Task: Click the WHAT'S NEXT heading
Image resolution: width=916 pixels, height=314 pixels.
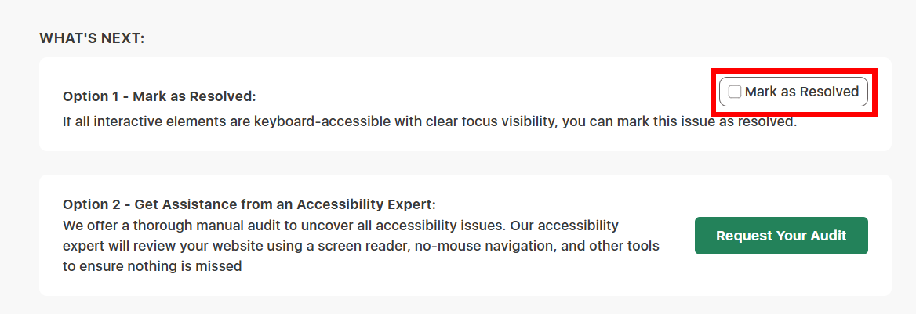Action: pyautogui.click(x=92, y=38)
